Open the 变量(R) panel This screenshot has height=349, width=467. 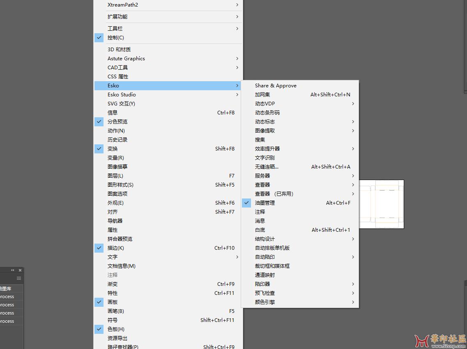click(168, 157)
